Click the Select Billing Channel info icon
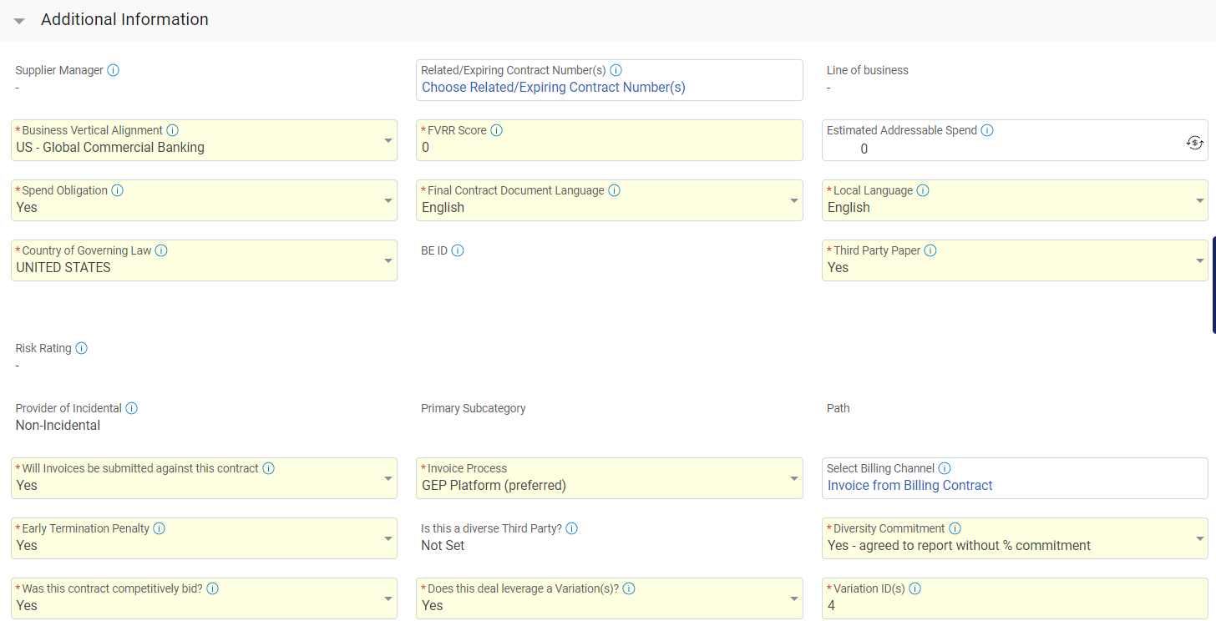Screen dimensions: 1216x621 click(x=945, y=468)
